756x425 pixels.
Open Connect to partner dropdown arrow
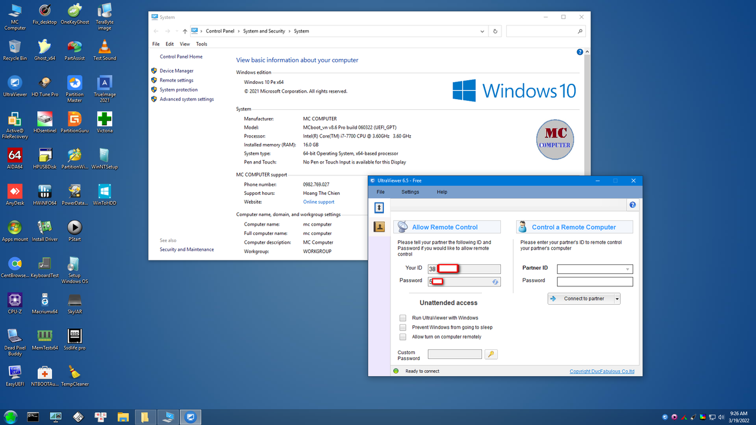[617, 299]
